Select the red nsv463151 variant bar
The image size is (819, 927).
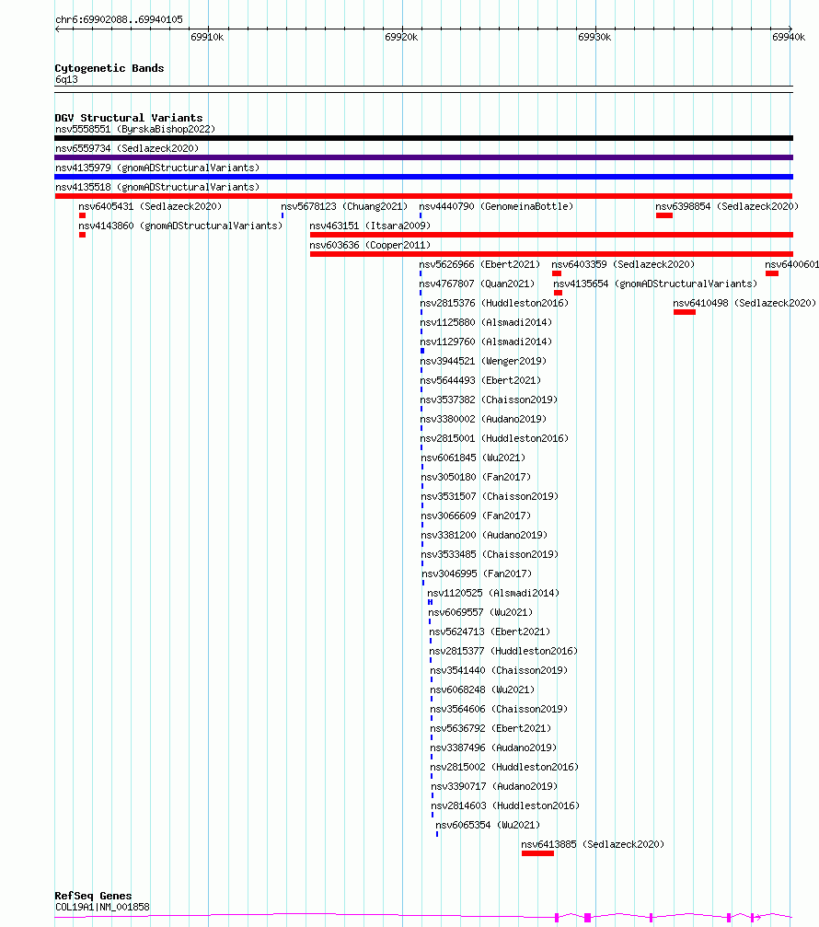(x=551, y=235)
